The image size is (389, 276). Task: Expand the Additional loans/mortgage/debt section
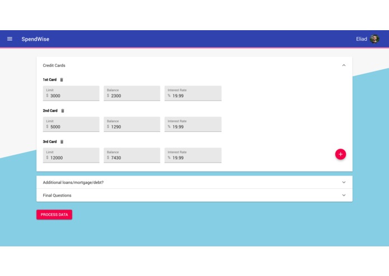point(194,183)
